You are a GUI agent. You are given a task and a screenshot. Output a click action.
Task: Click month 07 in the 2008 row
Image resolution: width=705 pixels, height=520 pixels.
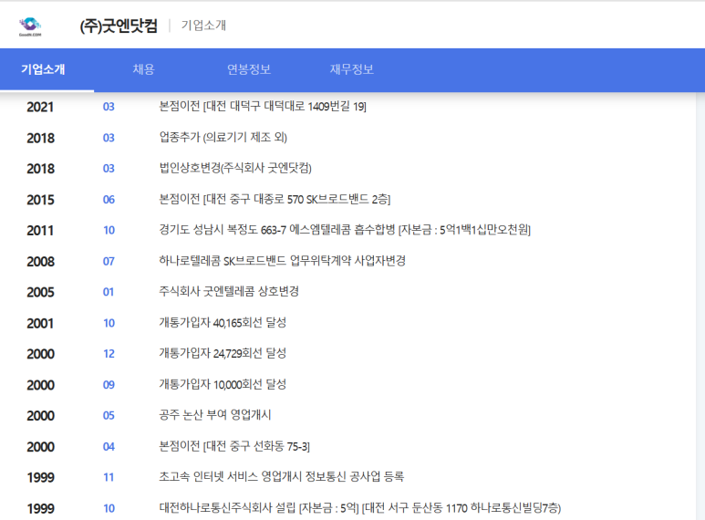pos(109,261)
